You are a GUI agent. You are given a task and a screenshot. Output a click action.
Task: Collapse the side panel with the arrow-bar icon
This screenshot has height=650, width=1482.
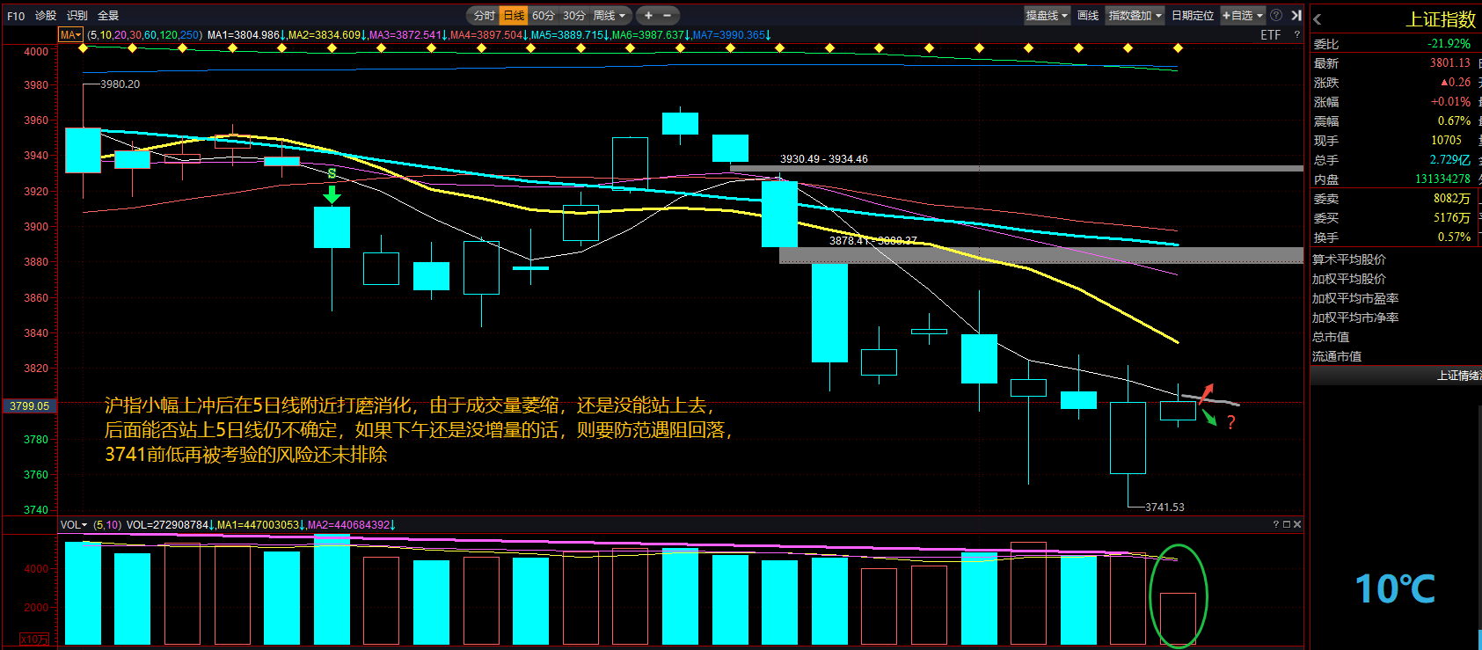click(x=1296, y=15)
